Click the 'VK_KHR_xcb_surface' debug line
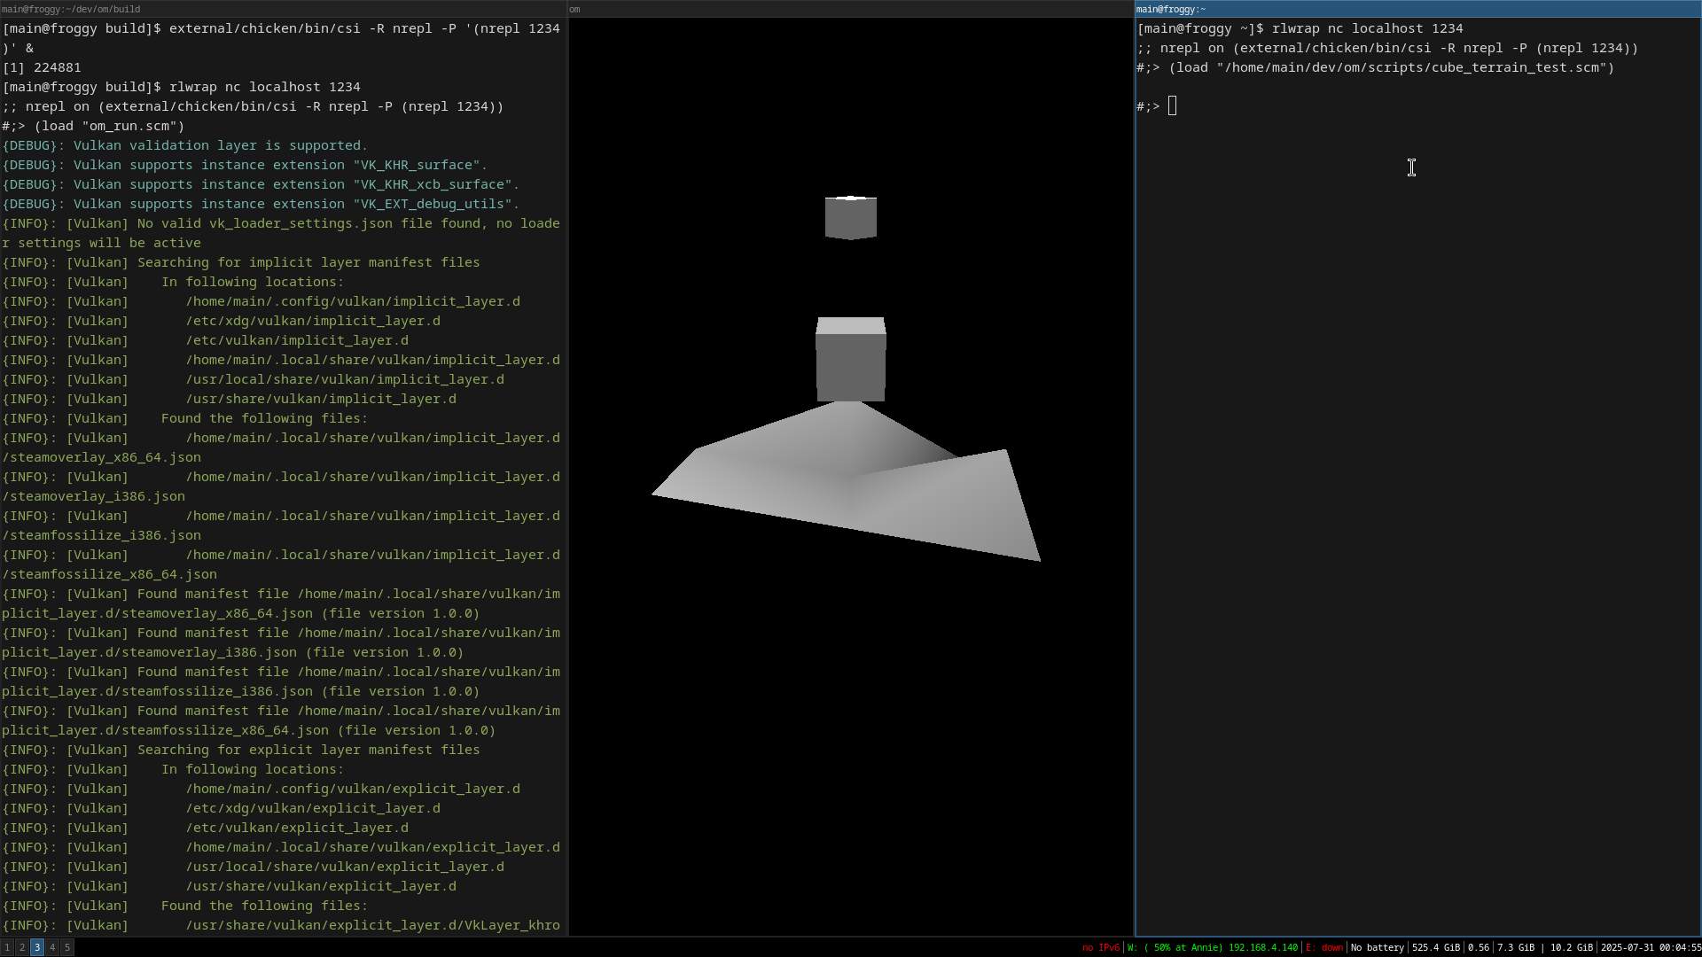The height and width of the screenshot is (957, 1702). point(261,184)
